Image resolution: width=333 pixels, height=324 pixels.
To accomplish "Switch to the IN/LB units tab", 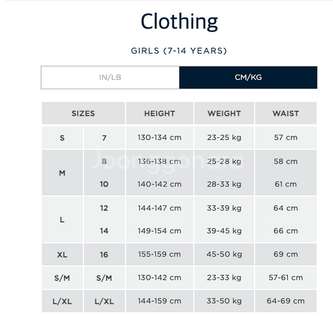I will [x=110, y=78].
